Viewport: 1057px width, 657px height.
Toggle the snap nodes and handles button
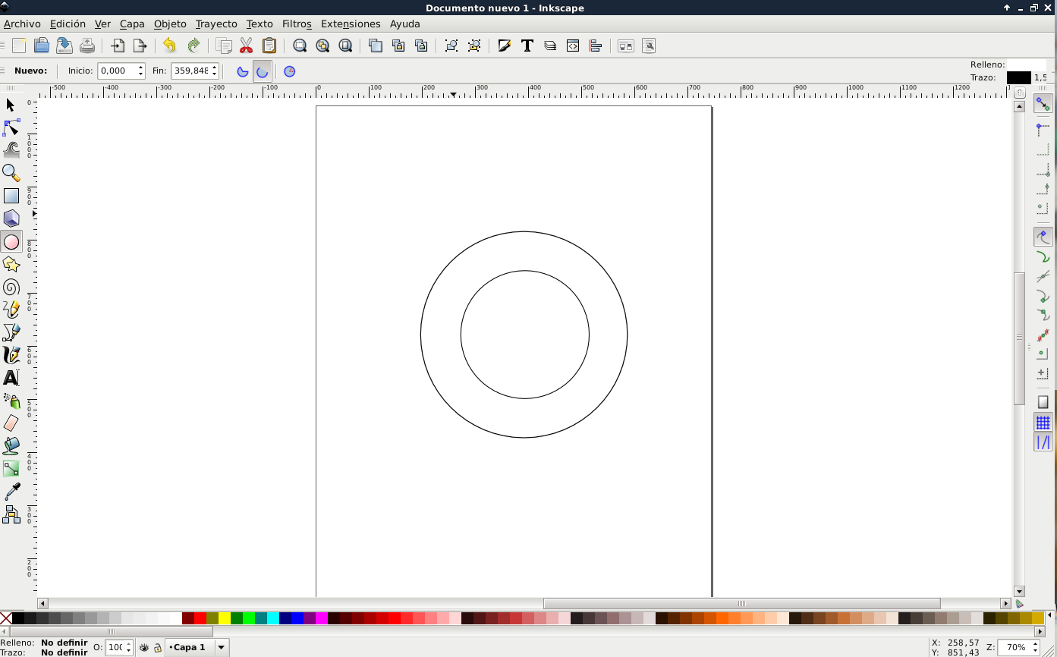1043,237
